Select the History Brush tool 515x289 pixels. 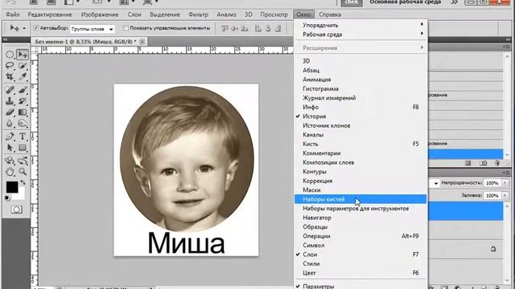tap(23, 101)
